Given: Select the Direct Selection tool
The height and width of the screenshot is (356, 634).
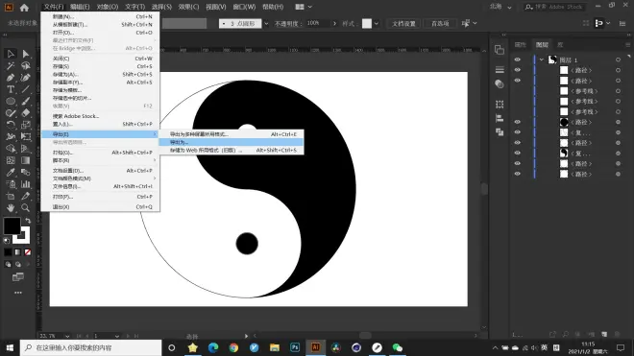Looking at the screenshot, I should [26, 54].
